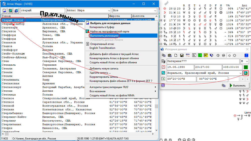Click the paste clipboard icon in the Исходные данные toolbar
251x141 pixels.
click(x=170, y=55)
